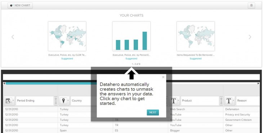
Task: Click the trash can delete icon
Action: point(251,5)
